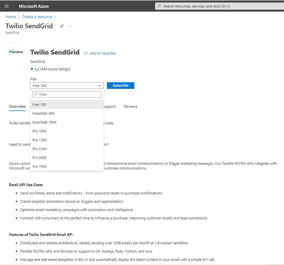Click Add to Favorites link

(103, 53)
